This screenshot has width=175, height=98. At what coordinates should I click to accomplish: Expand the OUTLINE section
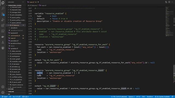coord(11,89)
